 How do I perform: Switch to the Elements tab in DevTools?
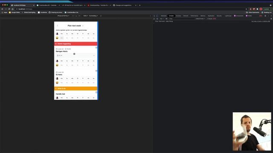point(163,16)
